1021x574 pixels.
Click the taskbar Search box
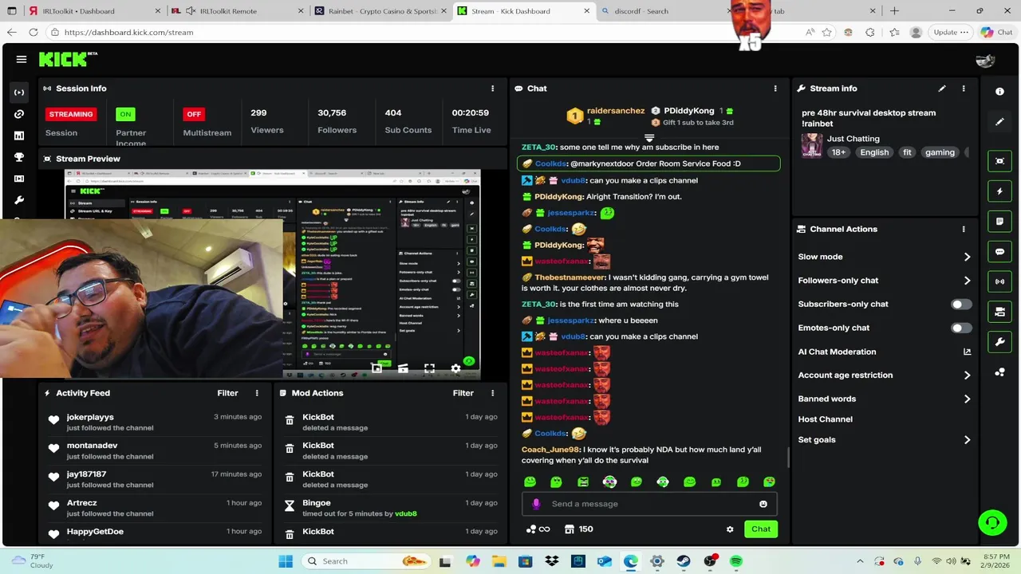pyautogui.click(x=368, y=561)
